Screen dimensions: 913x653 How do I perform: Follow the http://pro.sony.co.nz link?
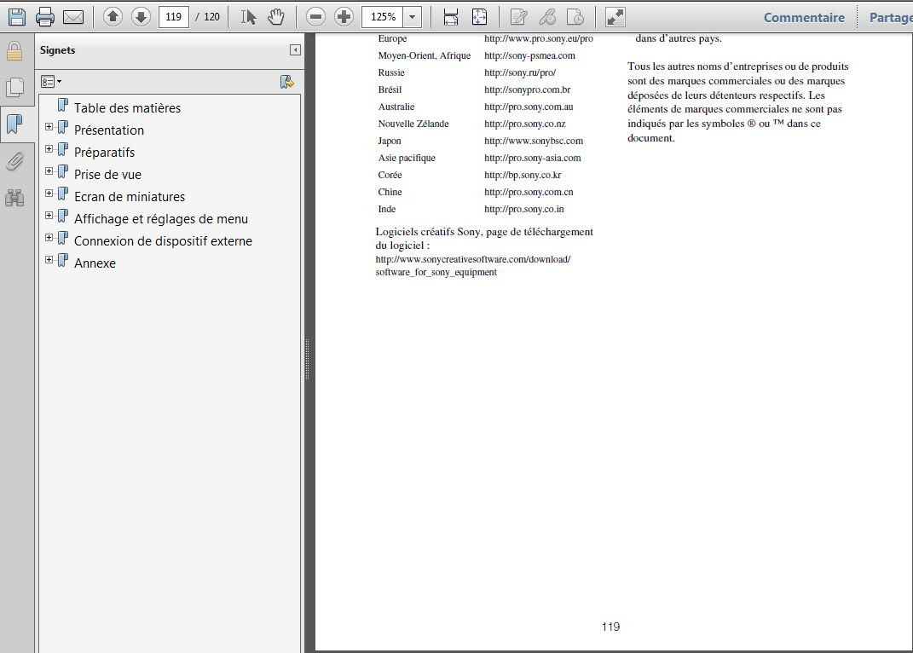pos(525,124)
